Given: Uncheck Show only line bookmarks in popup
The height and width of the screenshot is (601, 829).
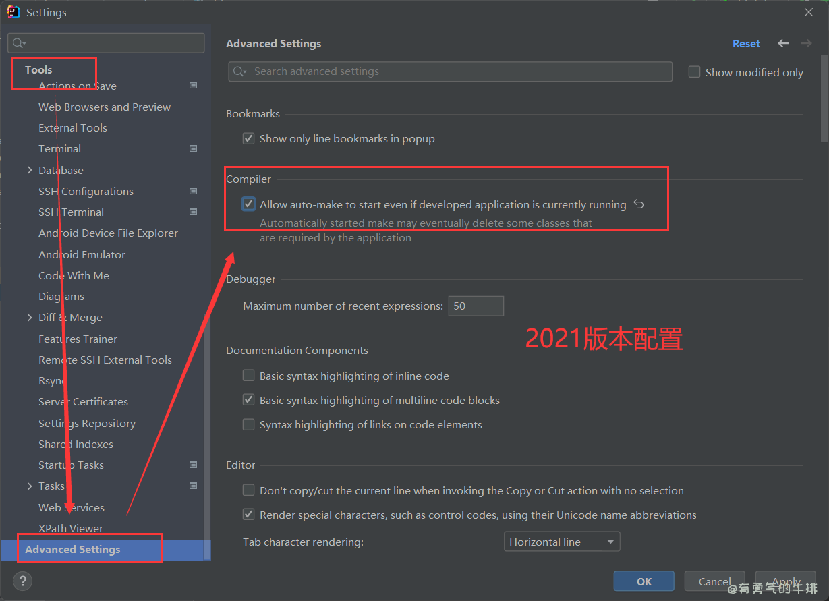Looking at the screenshot, I should pyautogui.click(x=249, y=139).
